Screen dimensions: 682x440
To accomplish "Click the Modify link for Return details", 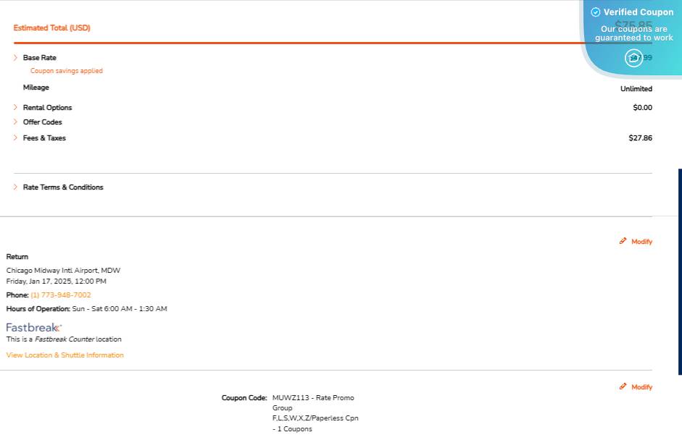I will (641, 242).
